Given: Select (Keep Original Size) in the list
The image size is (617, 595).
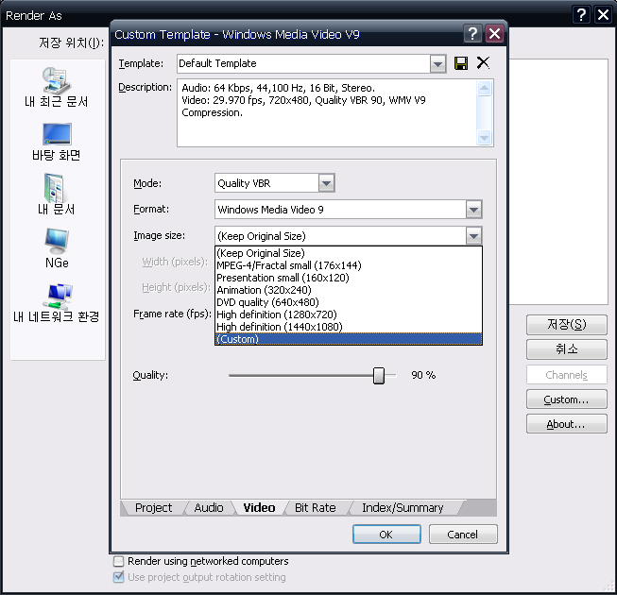Looking at the screenshot, I should click(x=349, y=253).
